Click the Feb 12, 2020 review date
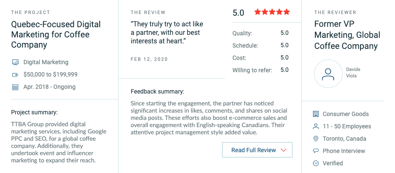395x173 pixels. [149, 59]
